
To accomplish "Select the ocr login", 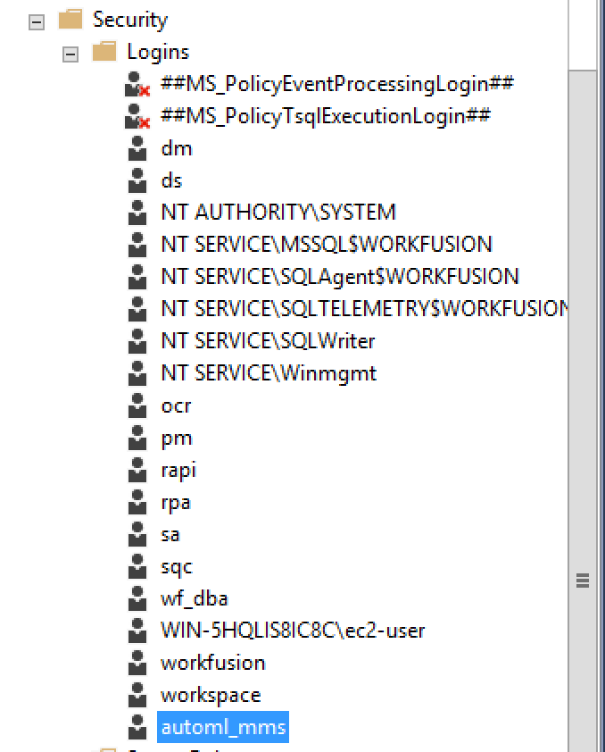I will click(176, 405).
